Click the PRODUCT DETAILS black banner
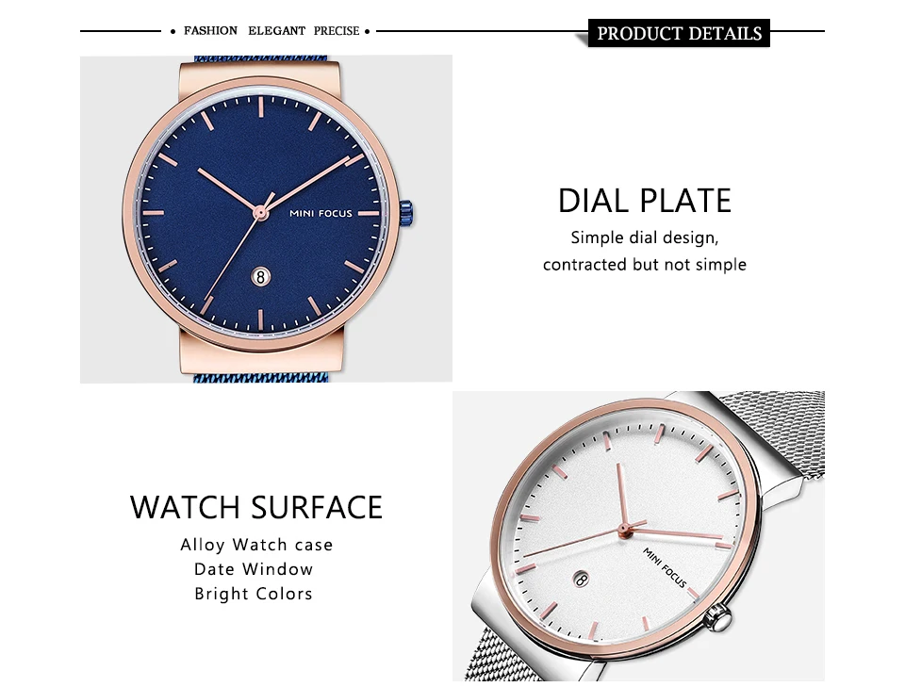Screen dimensions: 905x687 pos(679,33)
